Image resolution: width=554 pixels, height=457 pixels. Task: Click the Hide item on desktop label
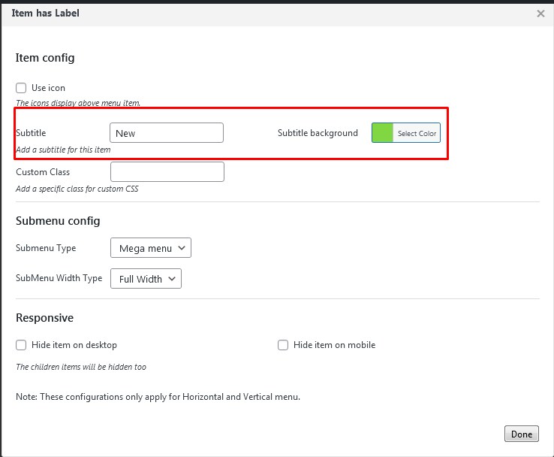pos(74,345)
